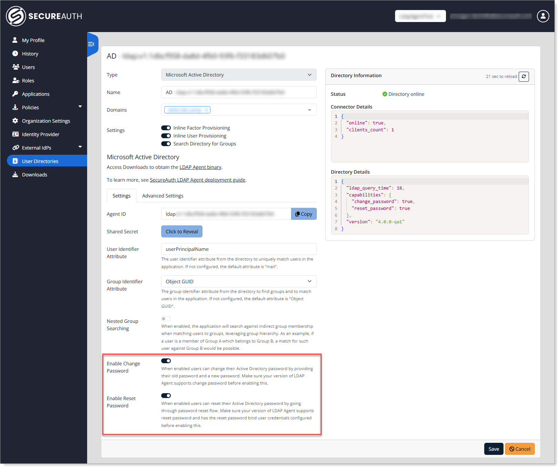The width and height of the screenshot is (560, 469).
Task: Click the Roles icon in sidebar
Action: pos(15,80)
